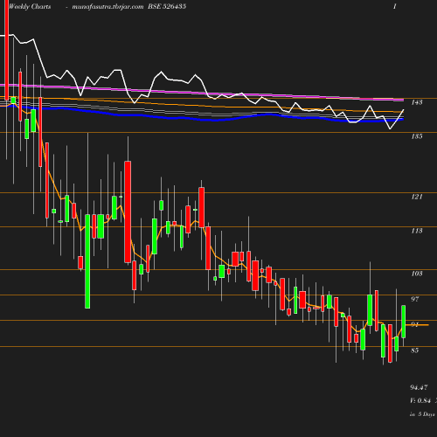Click the munafasutra.tbrjar.com site label
The image size is (437, 437).
click(108, 7)
